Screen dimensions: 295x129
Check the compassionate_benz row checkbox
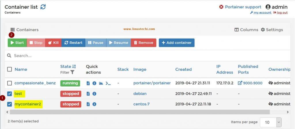[x=10, y=83]
